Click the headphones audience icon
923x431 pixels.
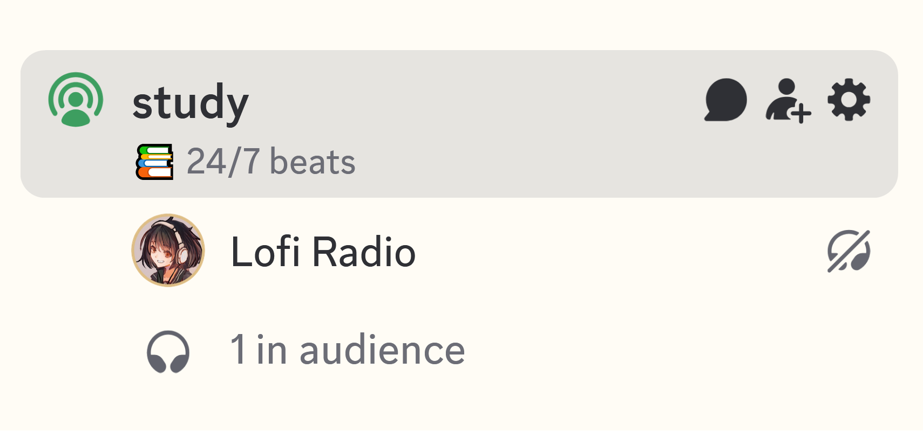168,350
